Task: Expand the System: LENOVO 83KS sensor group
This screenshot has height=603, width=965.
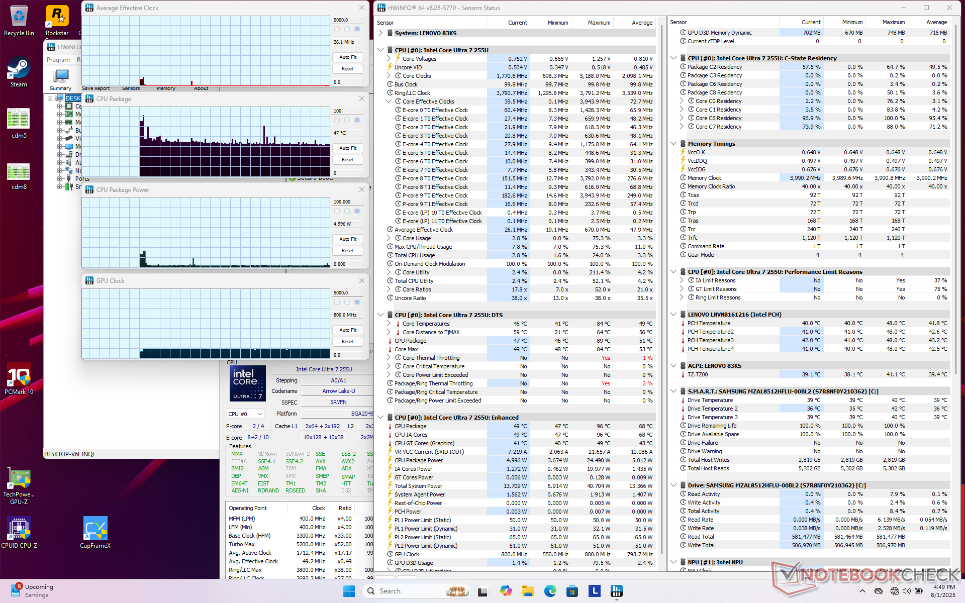Action: 380,33
